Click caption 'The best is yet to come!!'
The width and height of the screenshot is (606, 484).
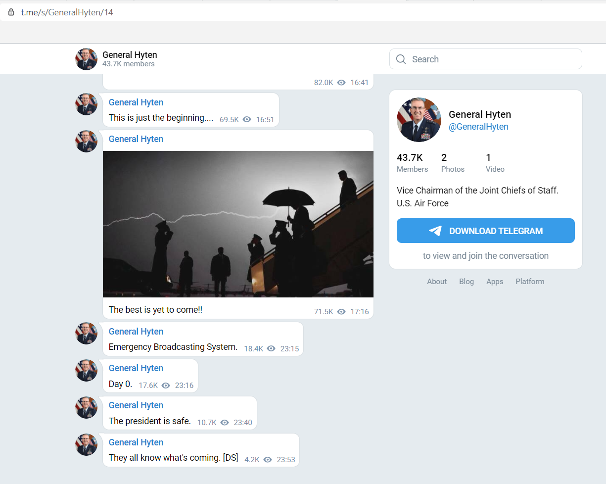click(x=155, y=310)
